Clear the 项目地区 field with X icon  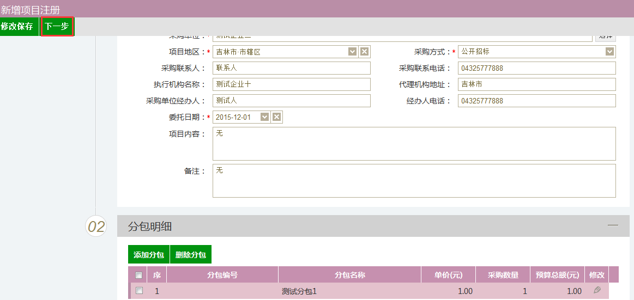[x=365, y=52]
